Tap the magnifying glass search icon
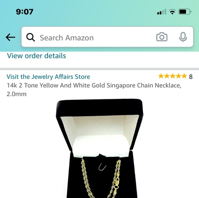Image resolution: width=199 pixels, height=198 pixels. [31, 37]
